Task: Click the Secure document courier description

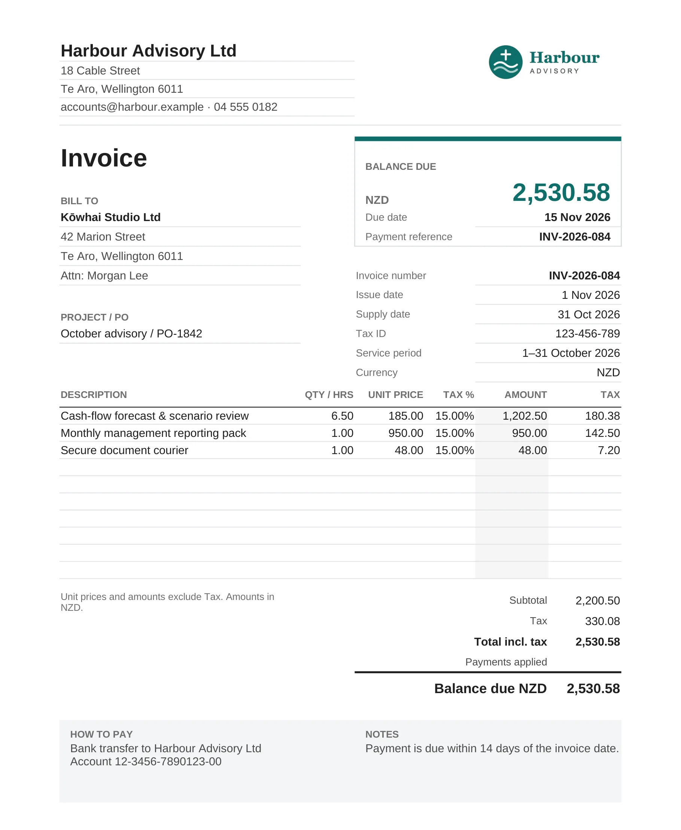Action: pos(124,450)
